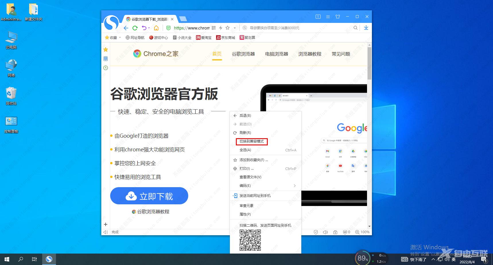Screen dimensions: 493x265
Task: Click the sidebar plus add icon
Action: (106, 224)
